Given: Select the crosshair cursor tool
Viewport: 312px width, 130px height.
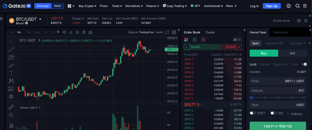Looking at the screenshot, I should coord(11,42).
